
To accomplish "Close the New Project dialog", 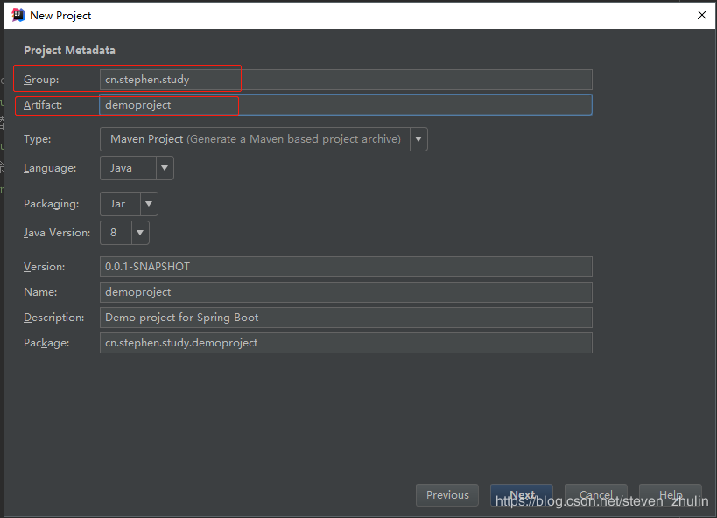I will coord(702,15).
